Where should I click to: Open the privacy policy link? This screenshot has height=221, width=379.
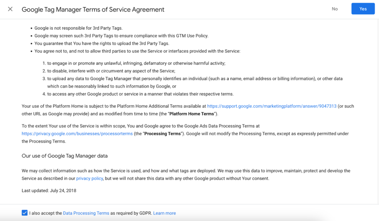pyautogui.click(x=90, y=178)
